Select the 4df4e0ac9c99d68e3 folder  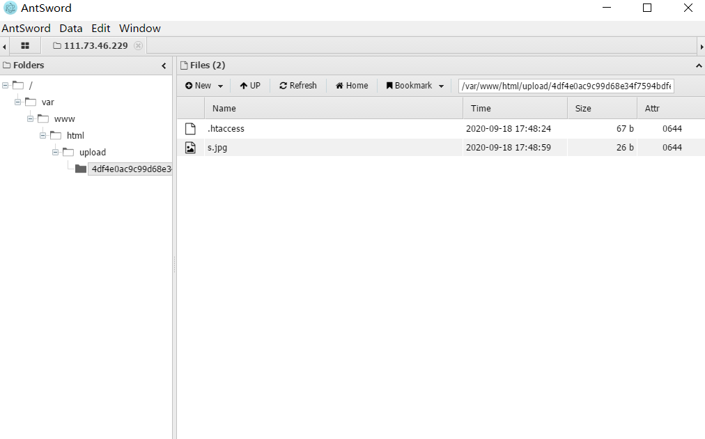(130, 169)
